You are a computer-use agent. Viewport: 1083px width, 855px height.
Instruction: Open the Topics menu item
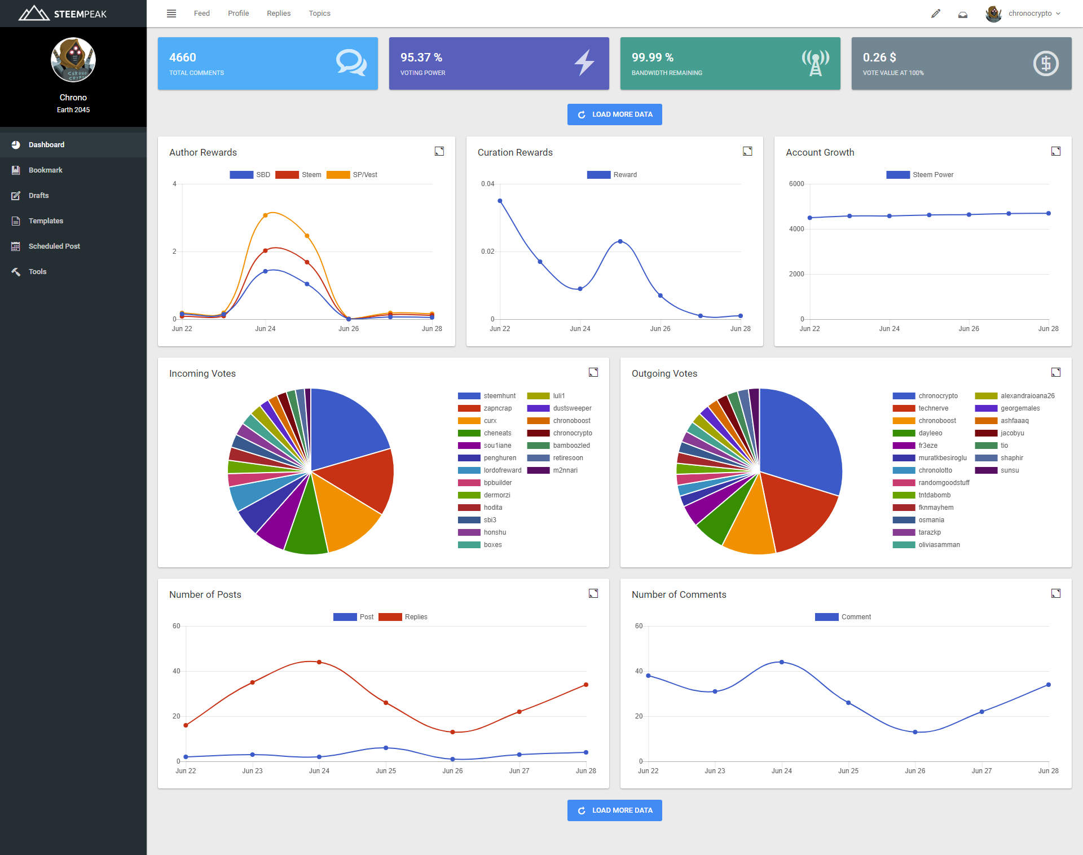click(319, 14)
